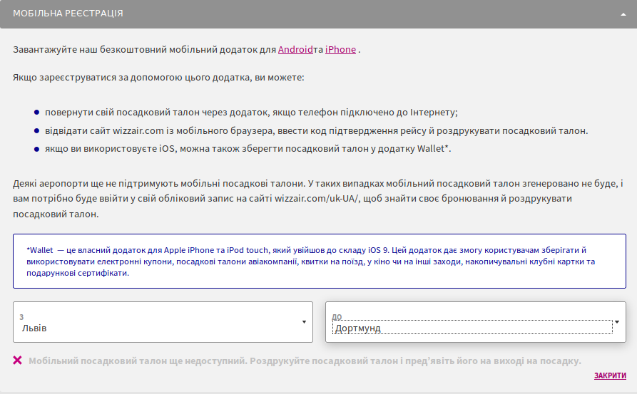The width and height of the screenshot is (637, 394).
Task: Click the bullet dot beside 'якщо ви використовуєте iOS'
Action: [36, 149]
